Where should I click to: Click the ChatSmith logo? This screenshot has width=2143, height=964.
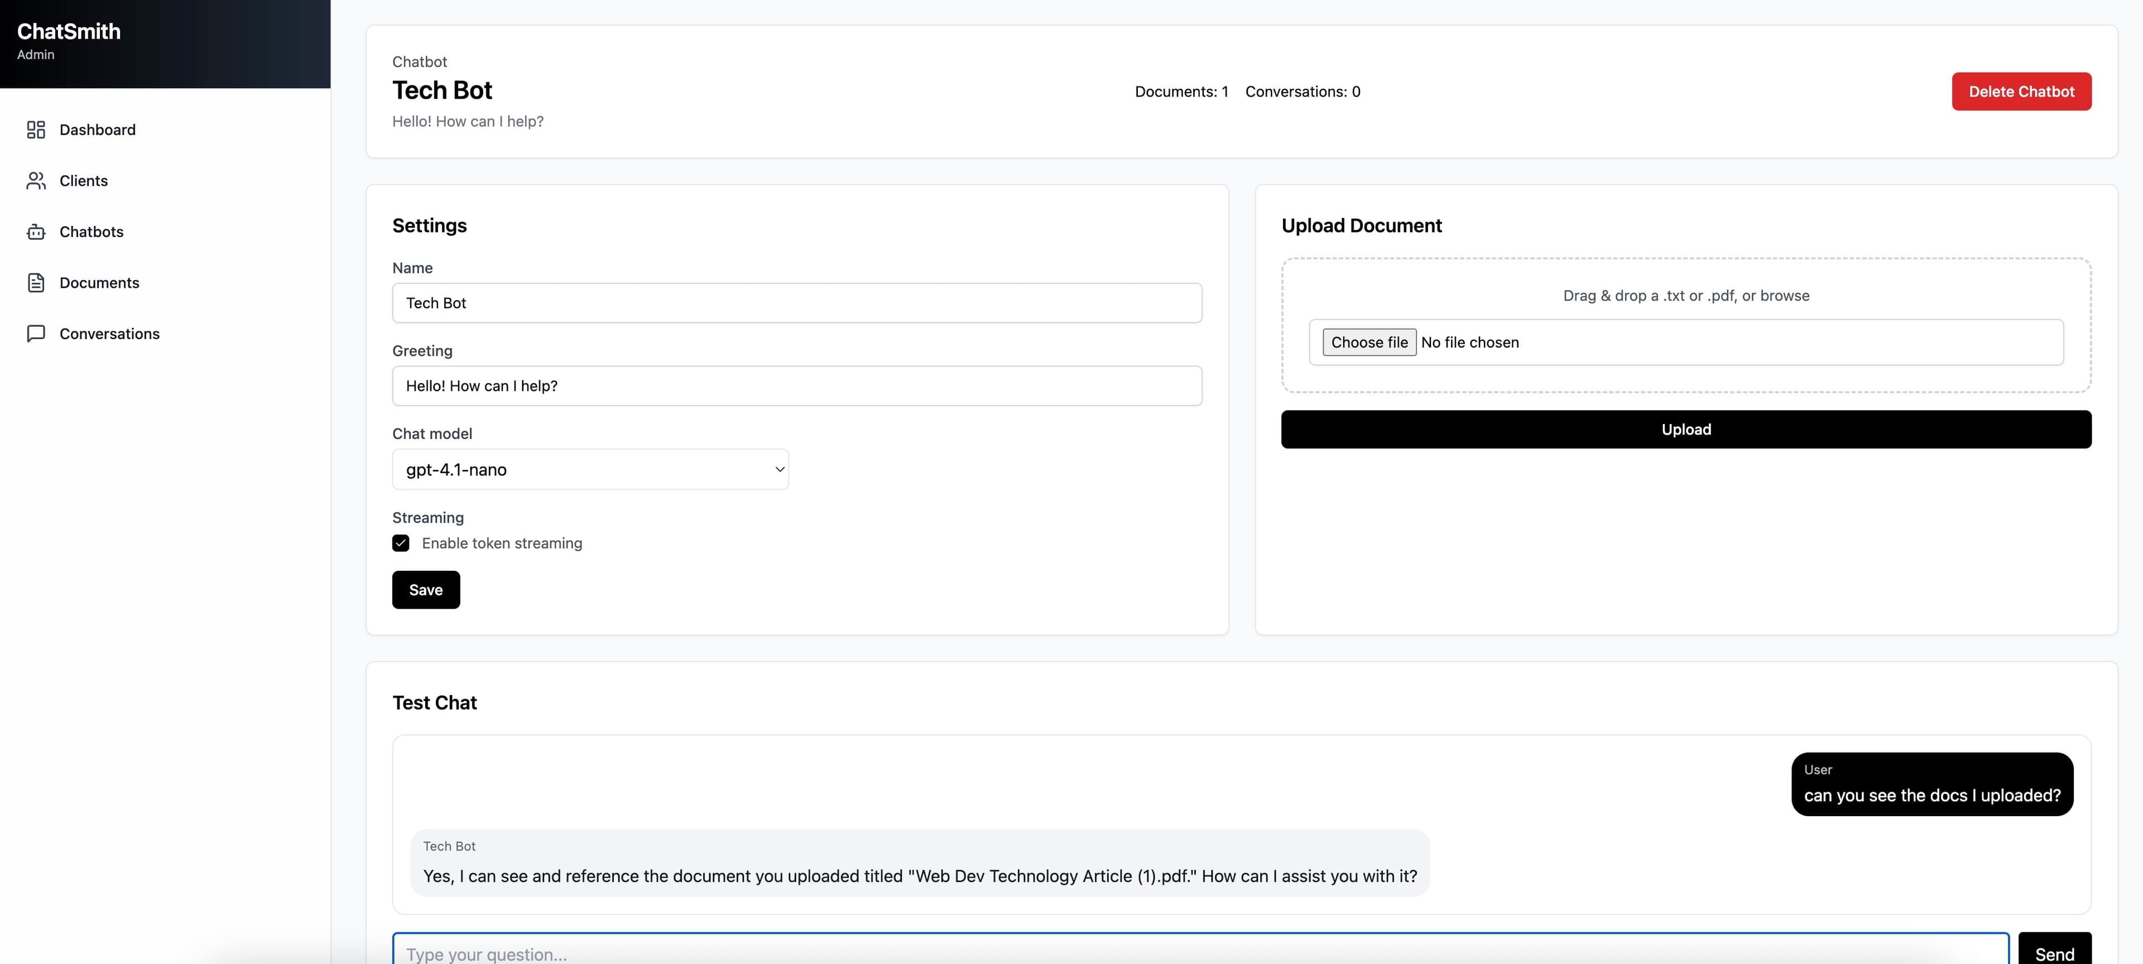tap(68, 32)
